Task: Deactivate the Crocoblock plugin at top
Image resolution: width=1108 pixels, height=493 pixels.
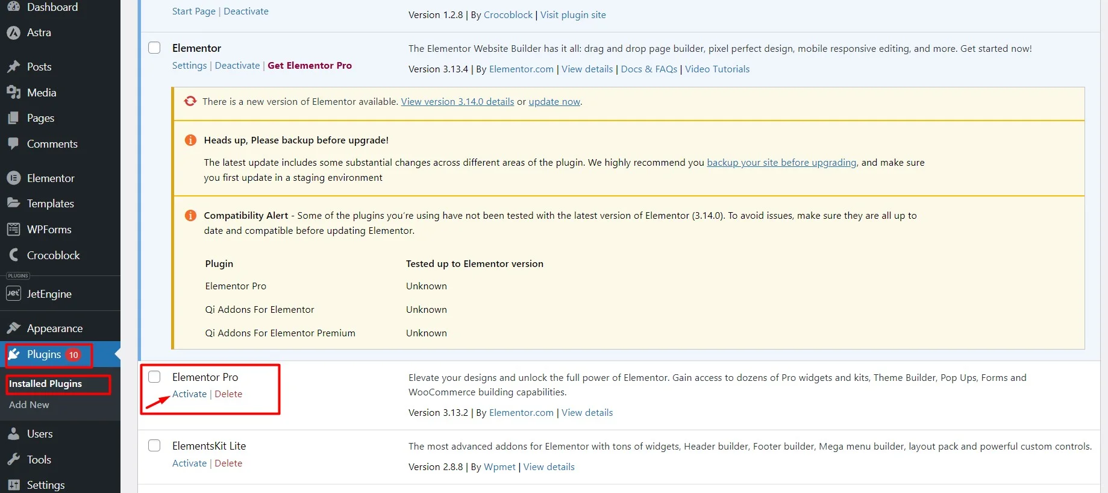Action: coord(246,11)
